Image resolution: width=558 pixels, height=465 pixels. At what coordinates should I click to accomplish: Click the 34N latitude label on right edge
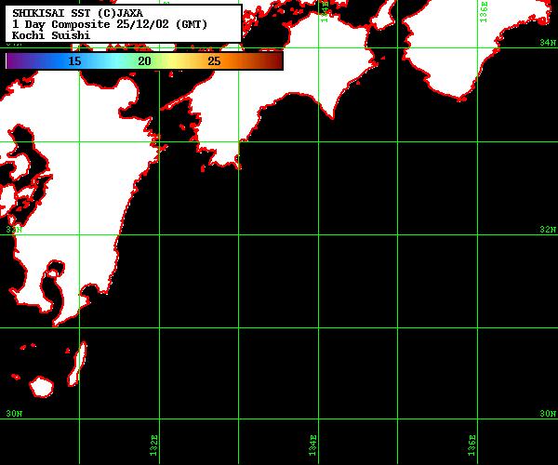coord(548,43)
